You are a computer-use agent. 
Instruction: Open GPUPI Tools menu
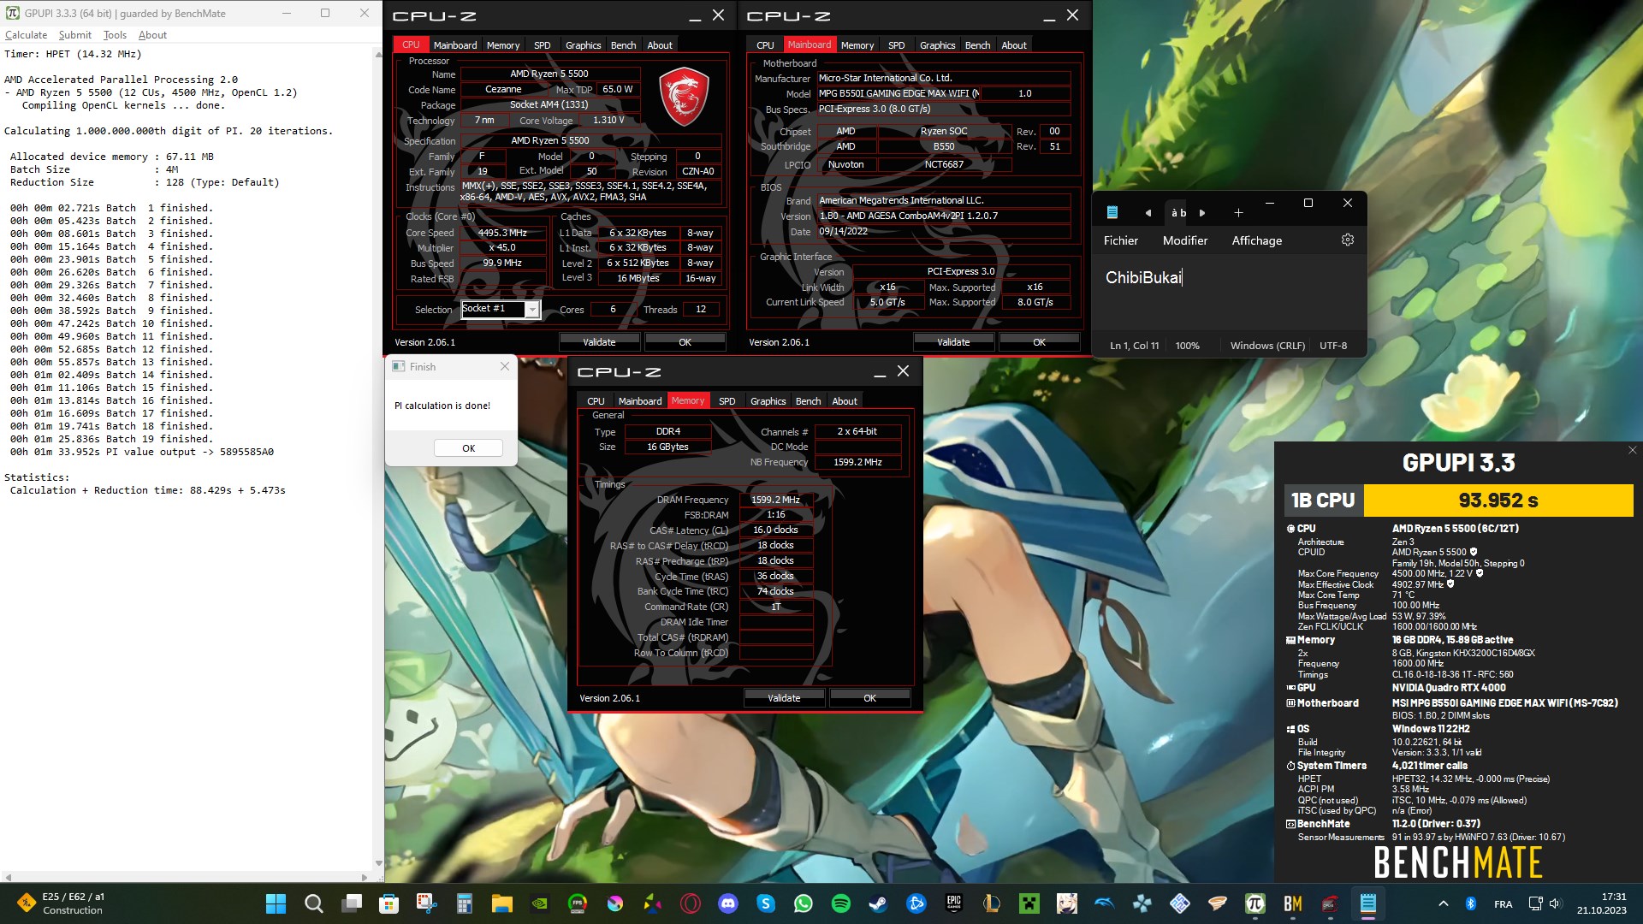[x=115, y=35]
